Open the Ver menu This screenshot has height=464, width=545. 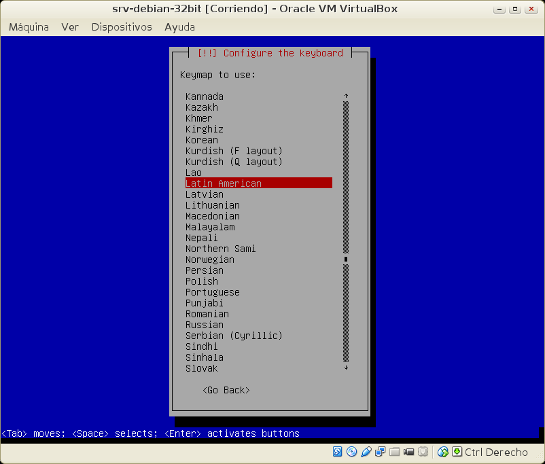(x=70, y=27)
